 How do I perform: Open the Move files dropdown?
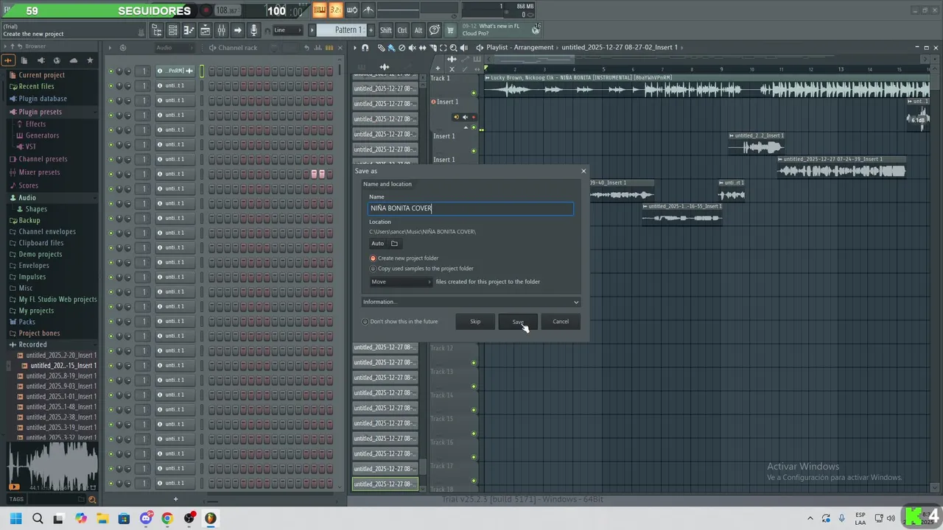click(402, 282)
